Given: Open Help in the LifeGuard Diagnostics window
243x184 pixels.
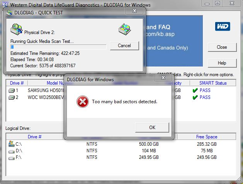Looking at the screenshot, I should (x=222, y=63).
